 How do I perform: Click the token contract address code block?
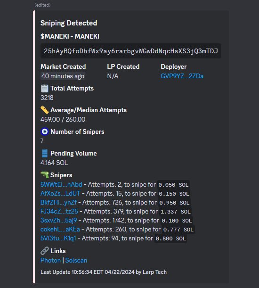(x=131, y=51)
